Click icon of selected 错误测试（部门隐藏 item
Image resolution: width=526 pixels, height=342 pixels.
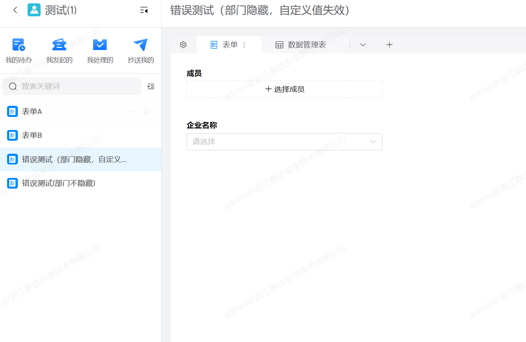coord(13,159)
